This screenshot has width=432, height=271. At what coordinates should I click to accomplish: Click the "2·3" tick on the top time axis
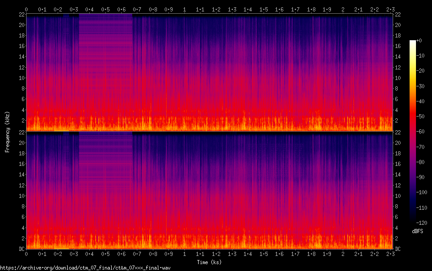click(x=390, y=9)
